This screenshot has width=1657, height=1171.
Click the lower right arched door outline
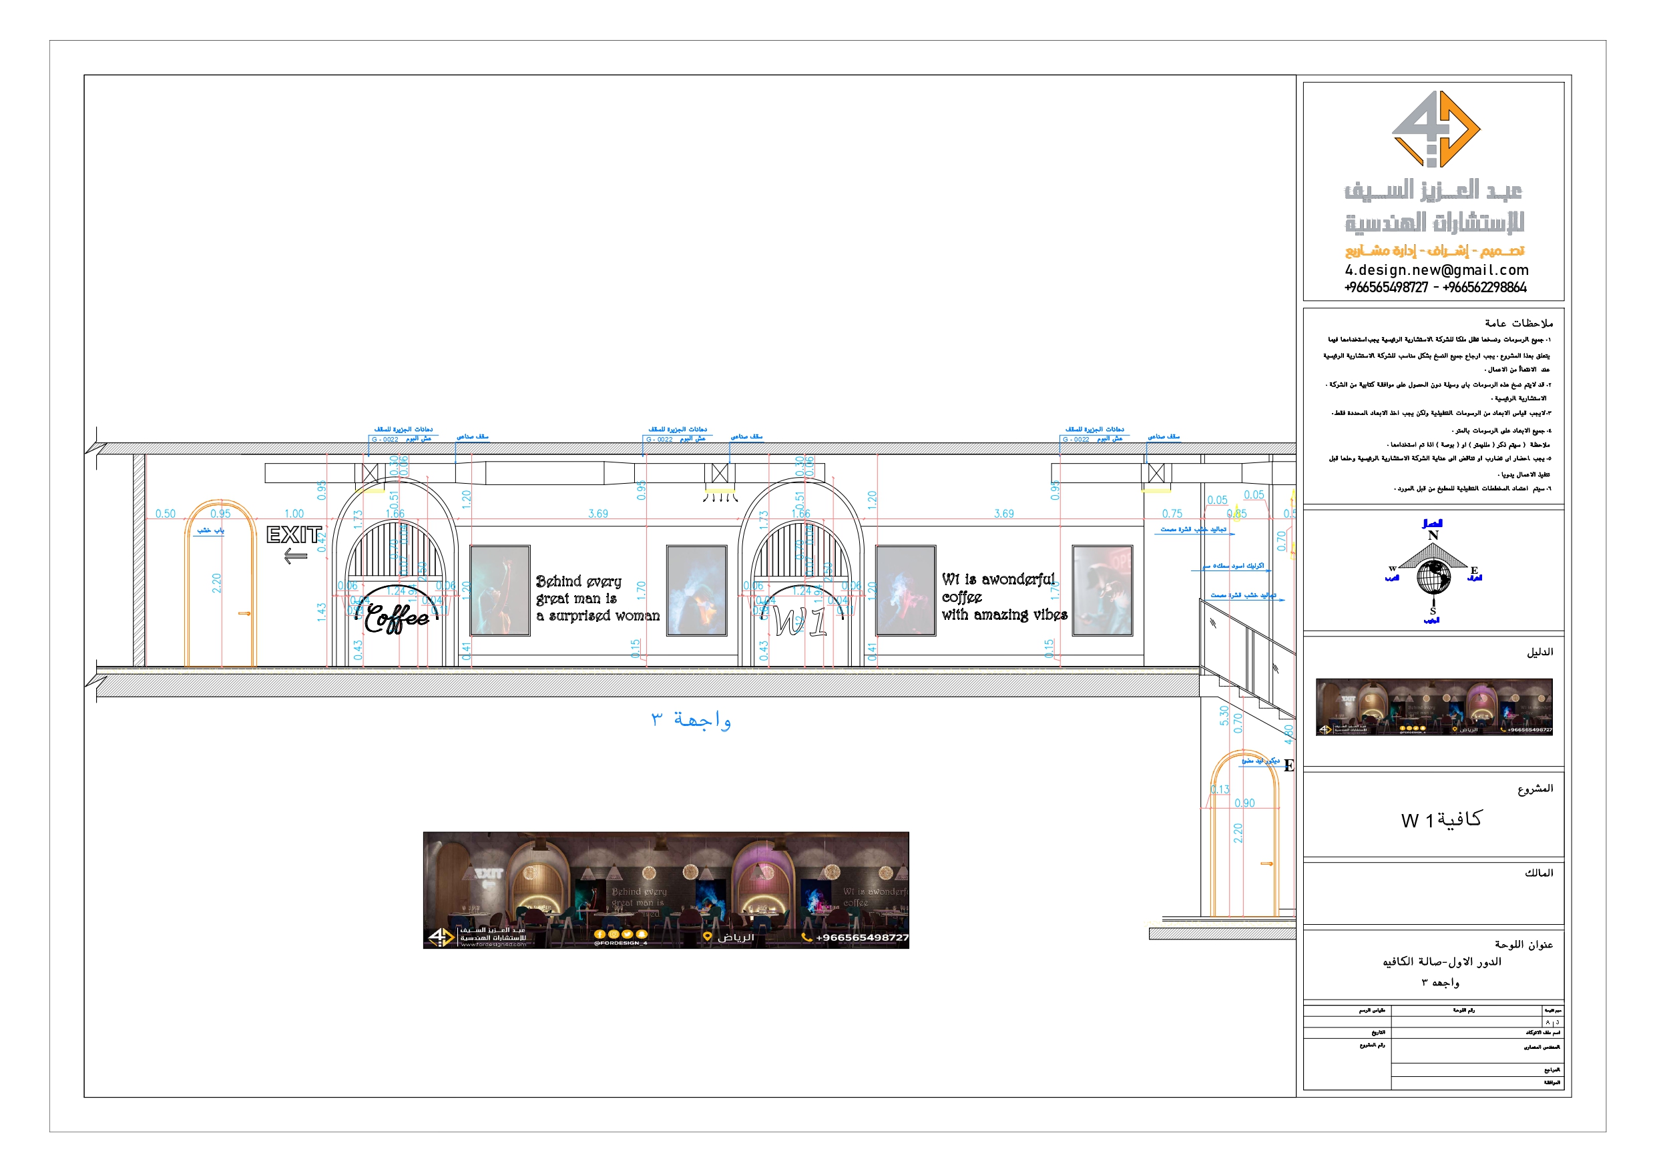click(x=1244, y=833)
